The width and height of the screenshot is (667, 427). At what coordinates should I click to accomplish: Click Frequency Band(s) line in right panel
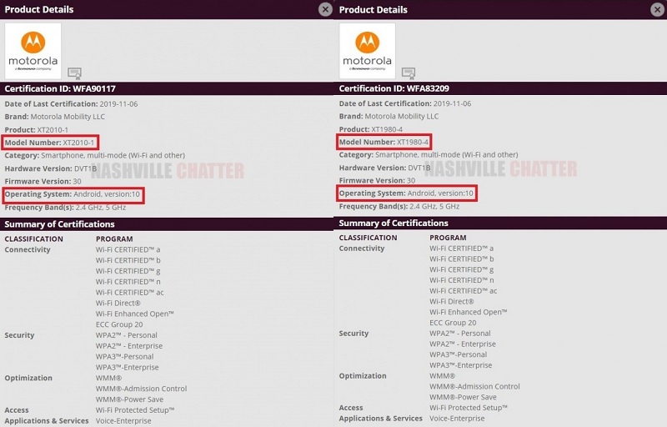pyautogui.click(x=399, y=206)
